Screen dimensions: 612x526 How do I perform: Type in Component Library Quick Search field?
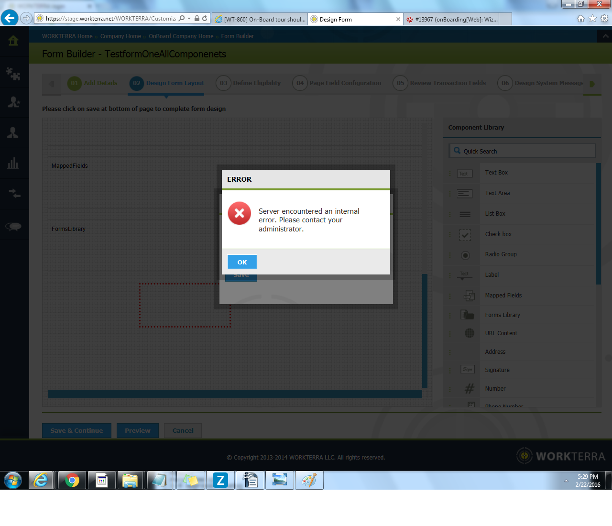[x=526, y=151]
